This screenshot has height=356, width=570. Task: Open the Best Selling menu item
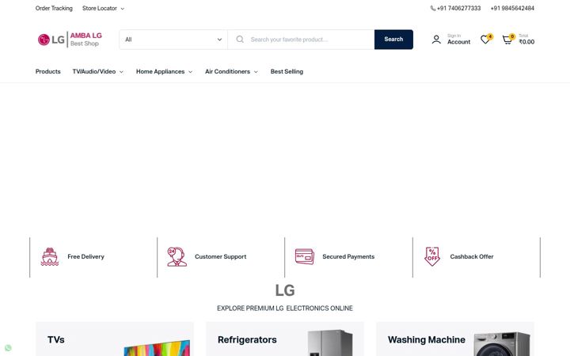pos(287,71)
